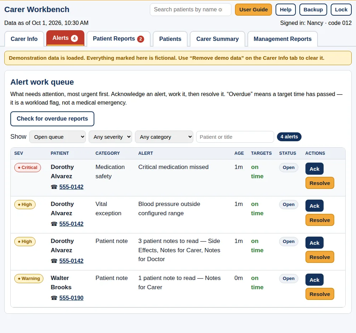Click phone icon in 3 patient notes row
356x333 pixels.
tap(54, 261)
